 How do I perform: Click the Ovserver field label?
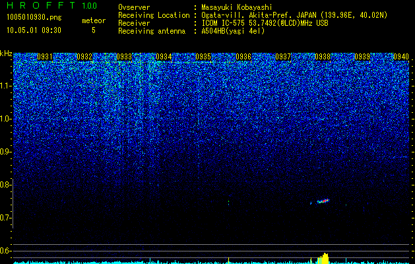point(134,7)
